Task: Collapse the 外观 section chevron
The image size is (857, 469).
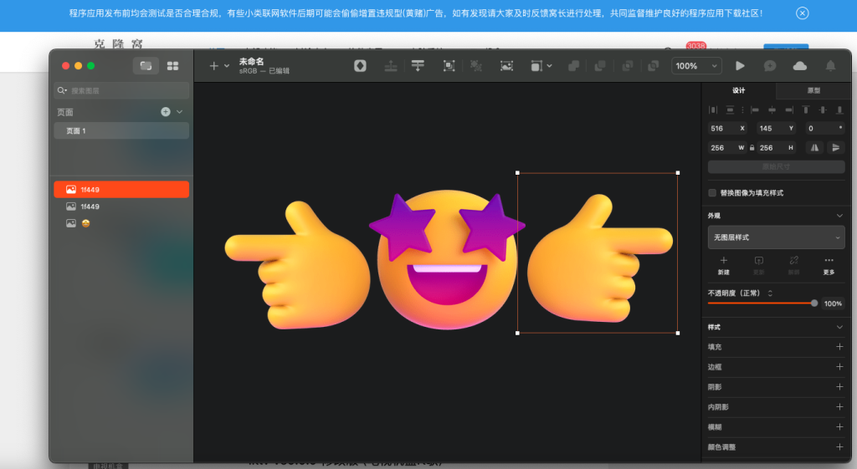Action: (839, 216)
